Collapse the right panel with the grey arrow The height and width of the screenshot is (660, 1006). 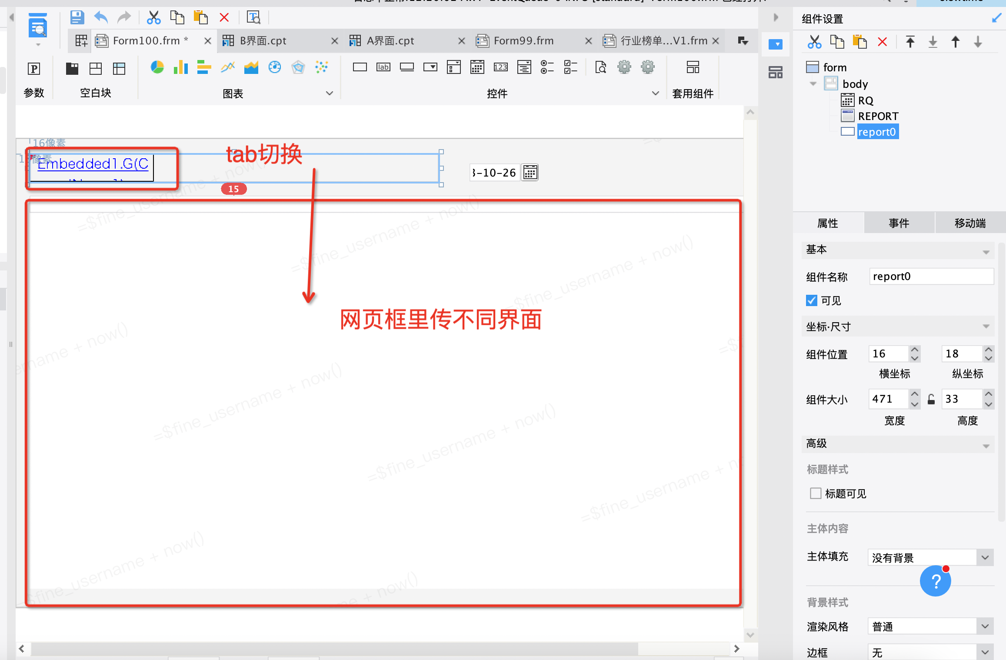click(x=776, y=17)
